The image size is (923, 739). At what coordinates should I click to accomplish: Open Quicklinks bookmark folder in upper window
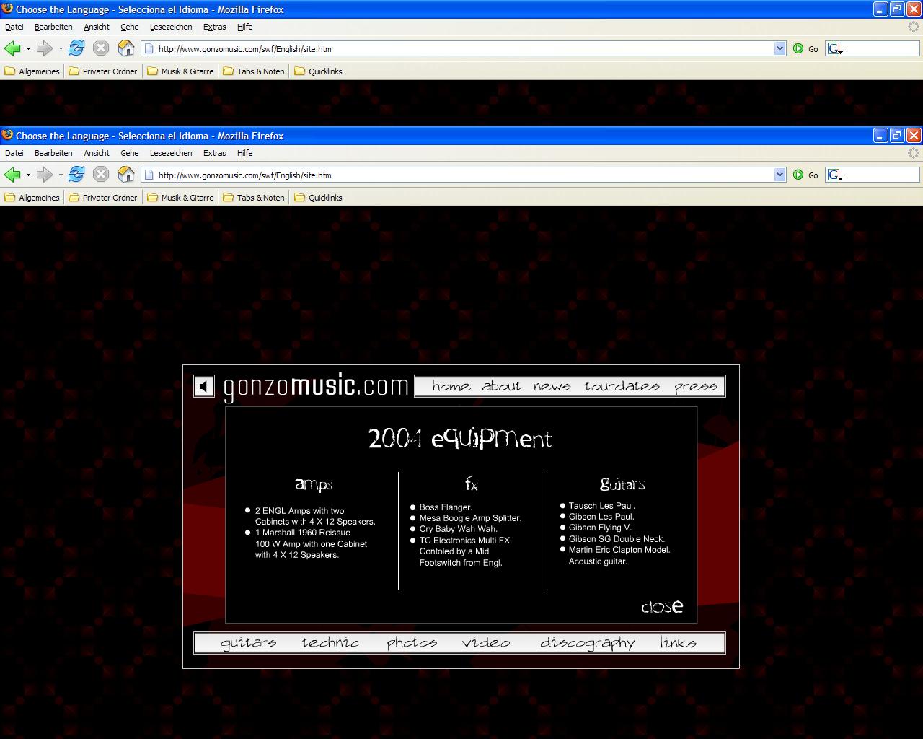(x=319, y=71)
